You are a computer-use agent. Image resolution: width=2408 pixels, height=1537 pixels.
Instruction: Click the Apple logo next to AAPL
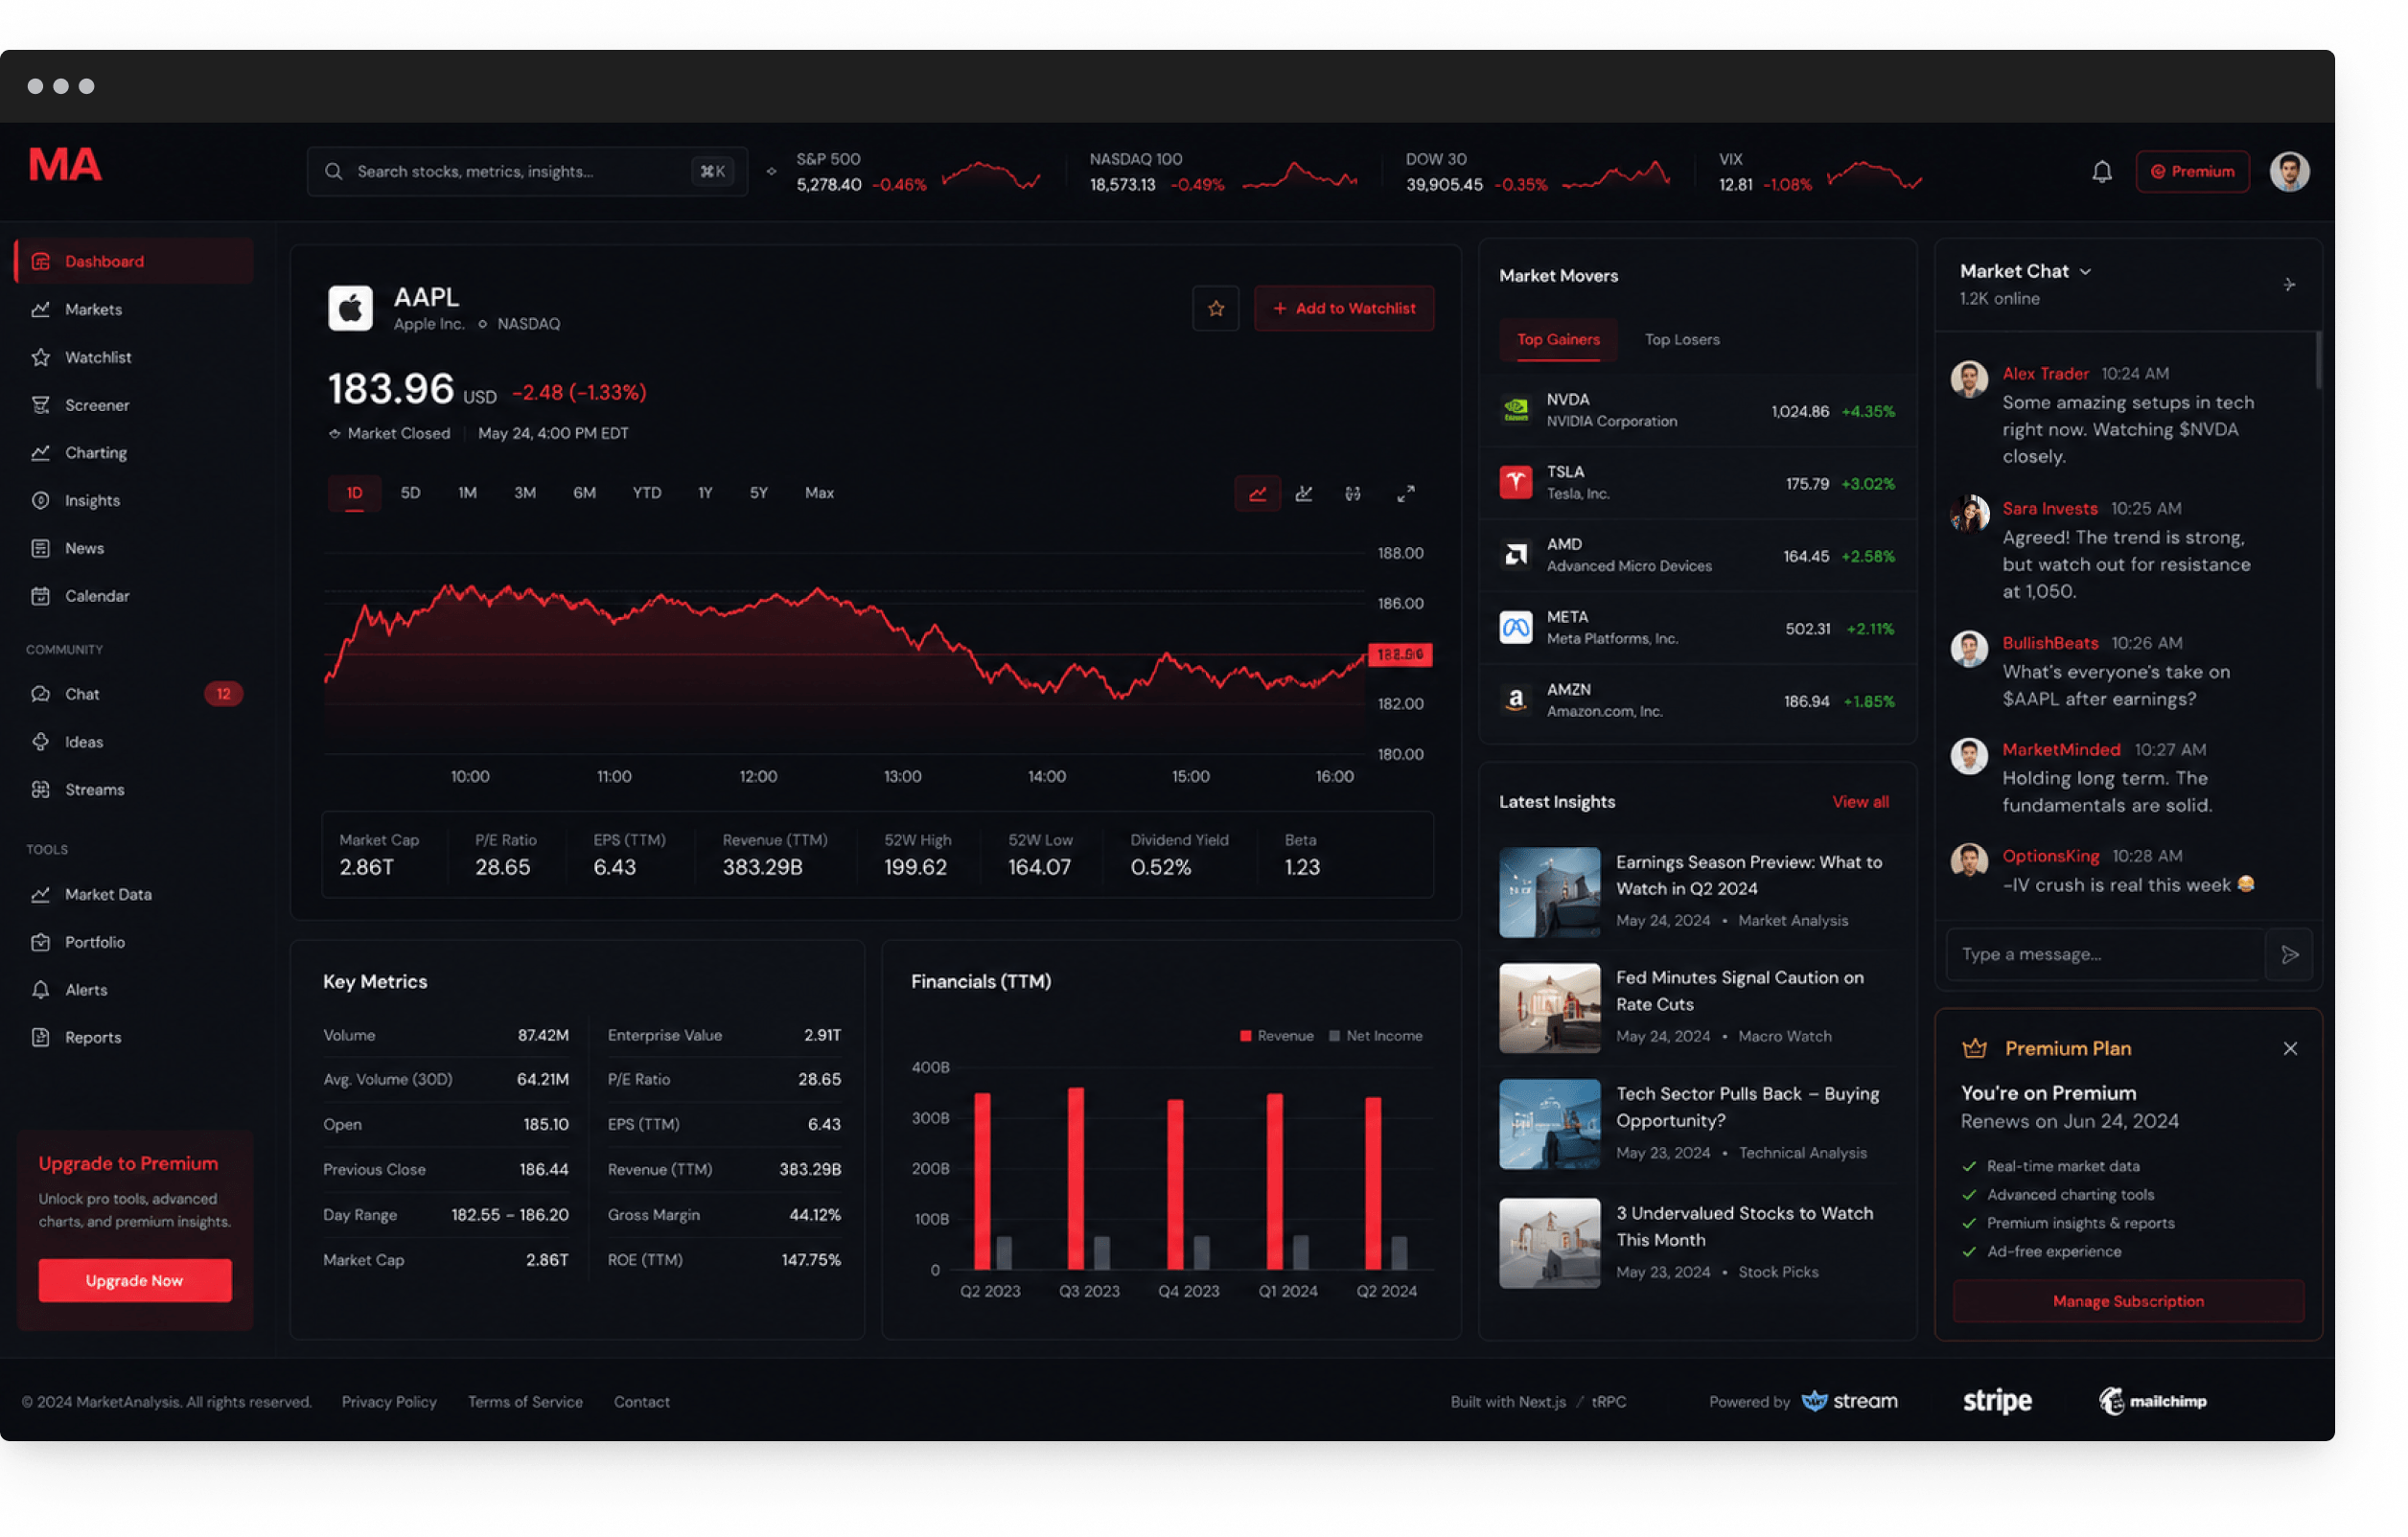[x=350, y=309]
